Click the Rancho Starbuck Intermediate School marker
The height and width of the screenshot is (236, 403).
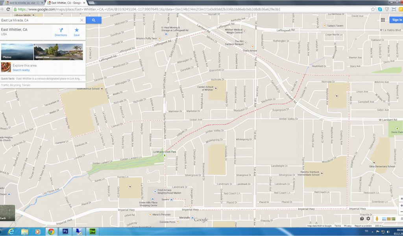point(322,173)
